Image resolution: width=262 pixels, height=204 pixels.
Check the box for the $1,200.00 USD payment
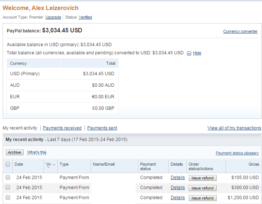tap(8, 198)
